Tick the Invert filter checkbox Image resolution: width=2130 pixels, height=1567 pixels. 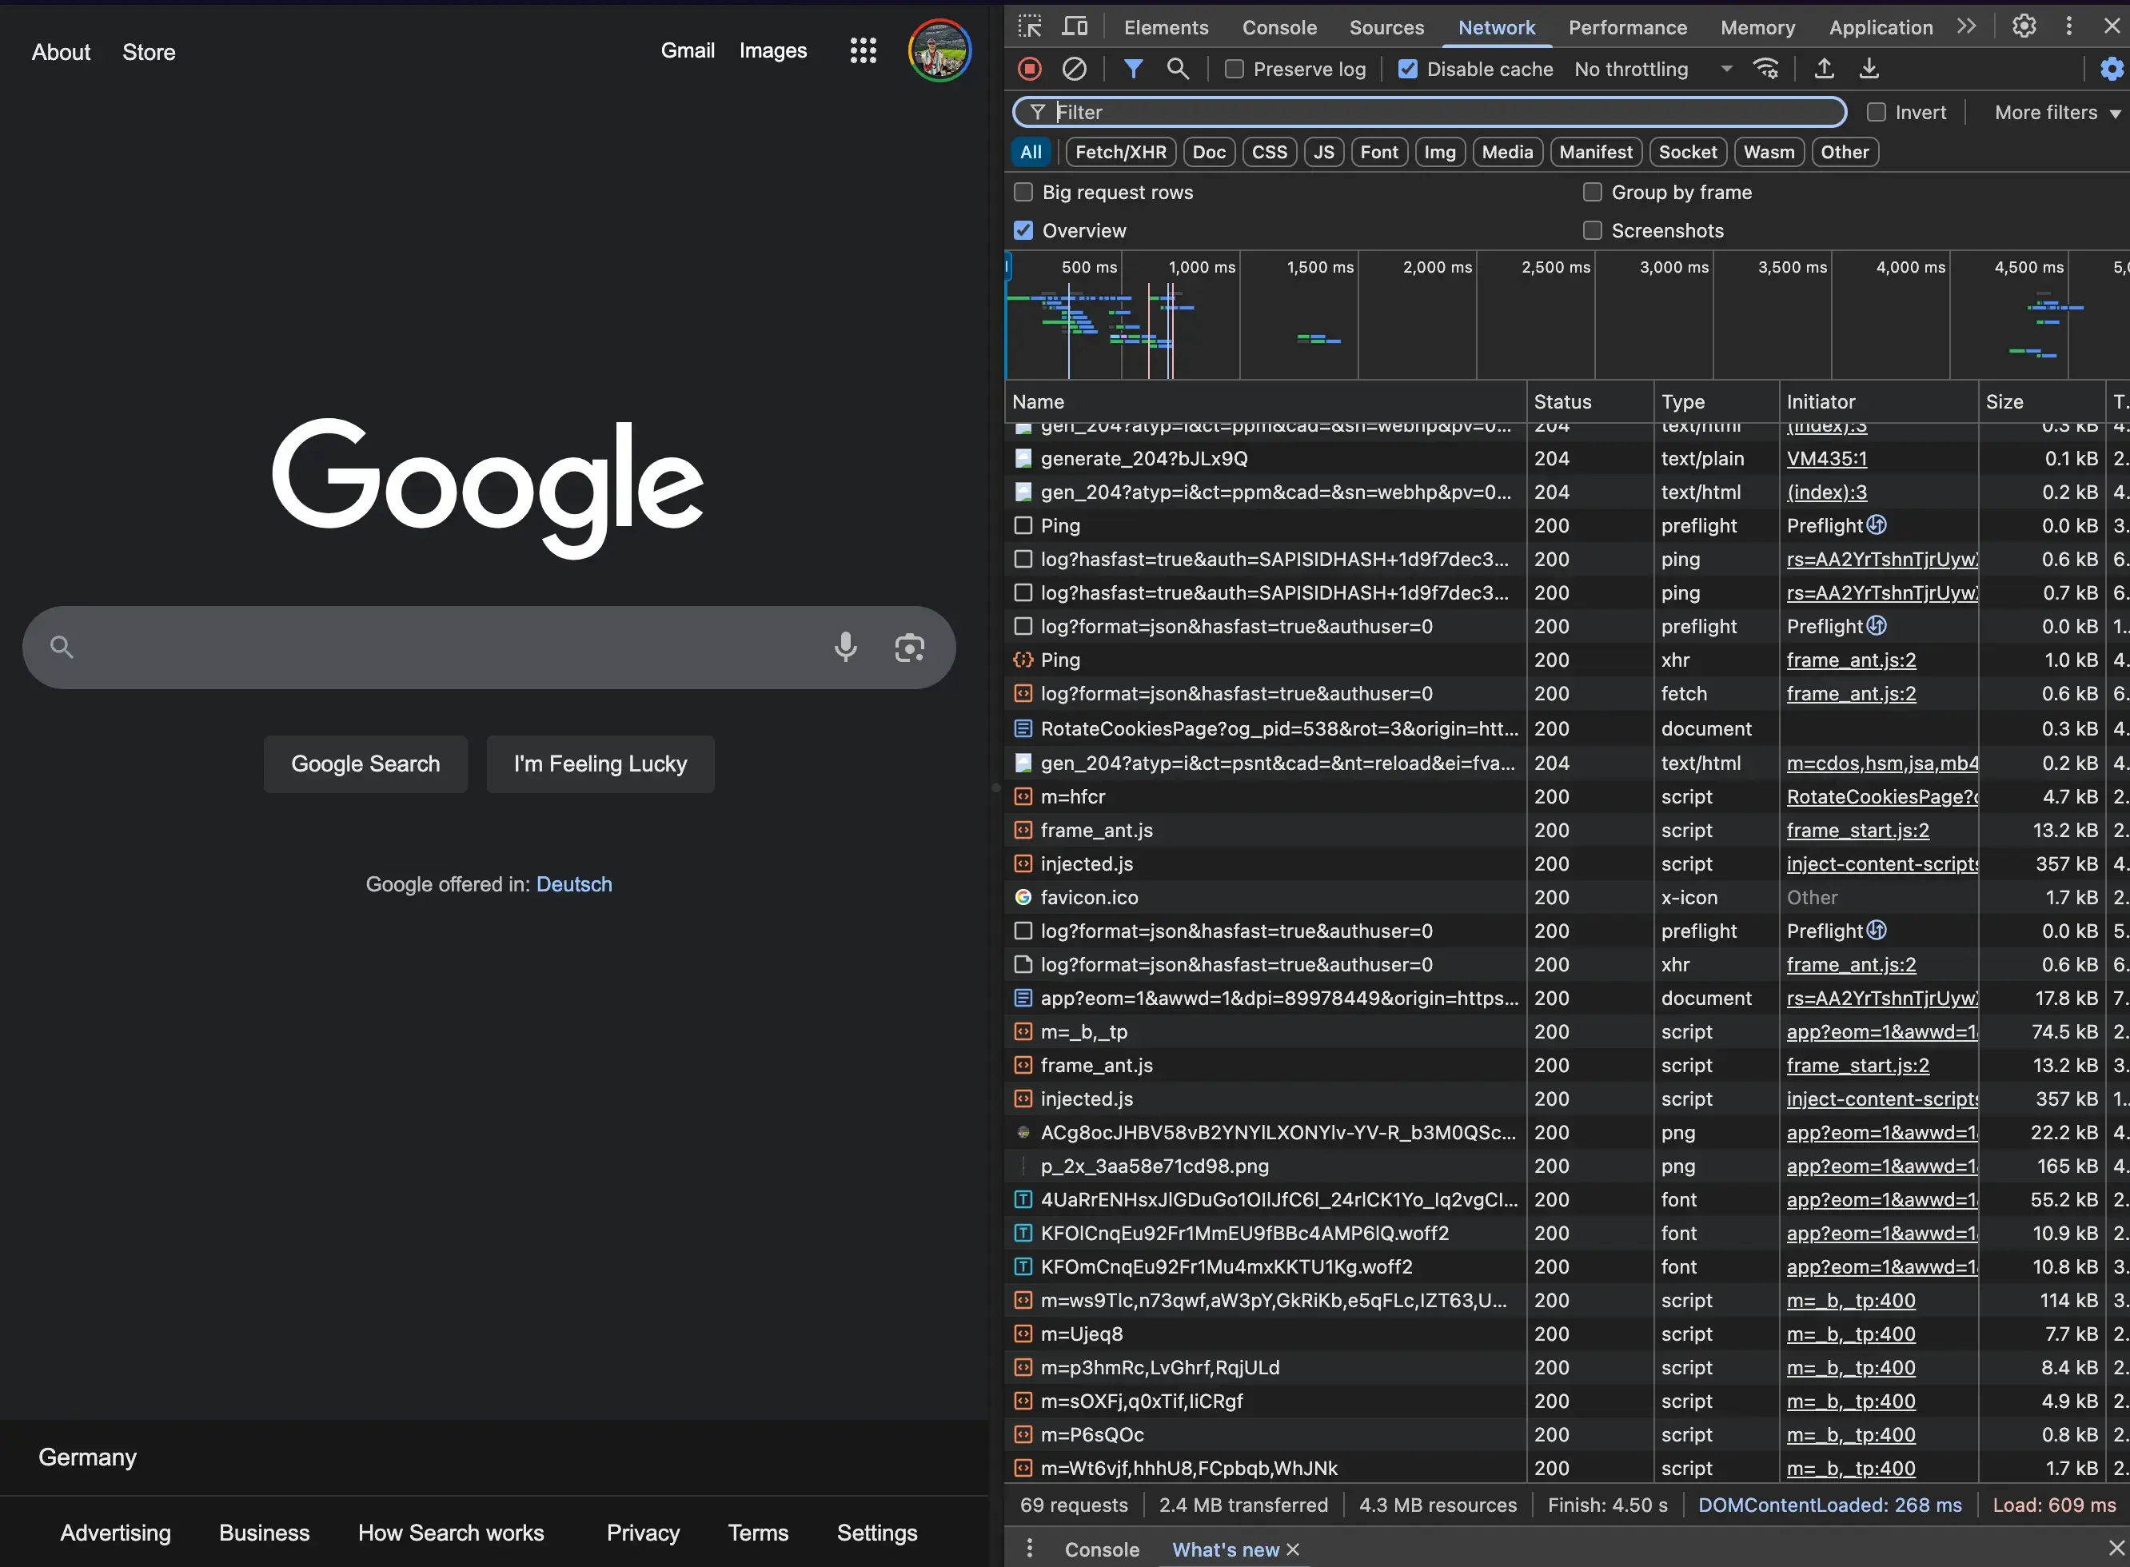point(1876,112)
